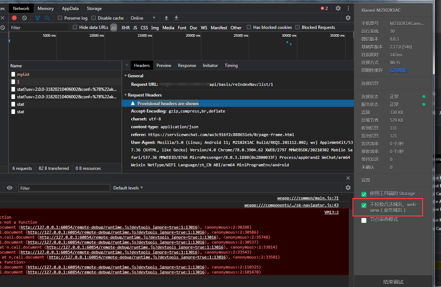441x287 pixels.
Task: Open the console settings gear icon
Action: point(348,188)
